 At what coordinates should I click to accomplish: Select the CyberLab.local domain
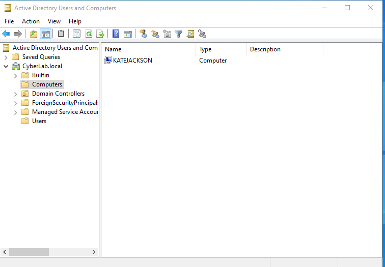pos(42,66)
